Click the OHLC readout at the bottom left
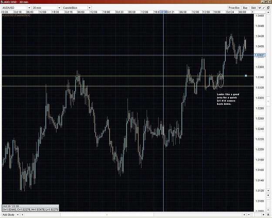Viewport: 272px width, 218px height. click(x=30, y=210)
